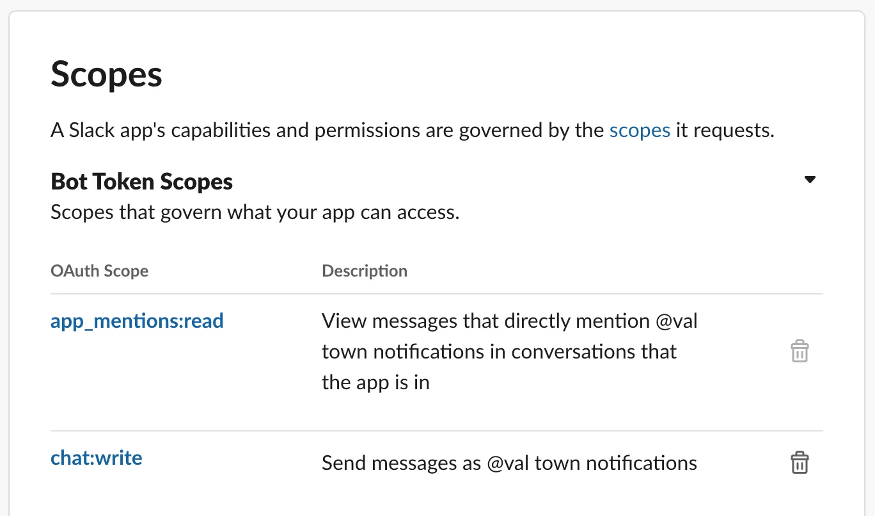Click the trash can beside the mentions description
875x516 pixels.
[x=800, y=351]
